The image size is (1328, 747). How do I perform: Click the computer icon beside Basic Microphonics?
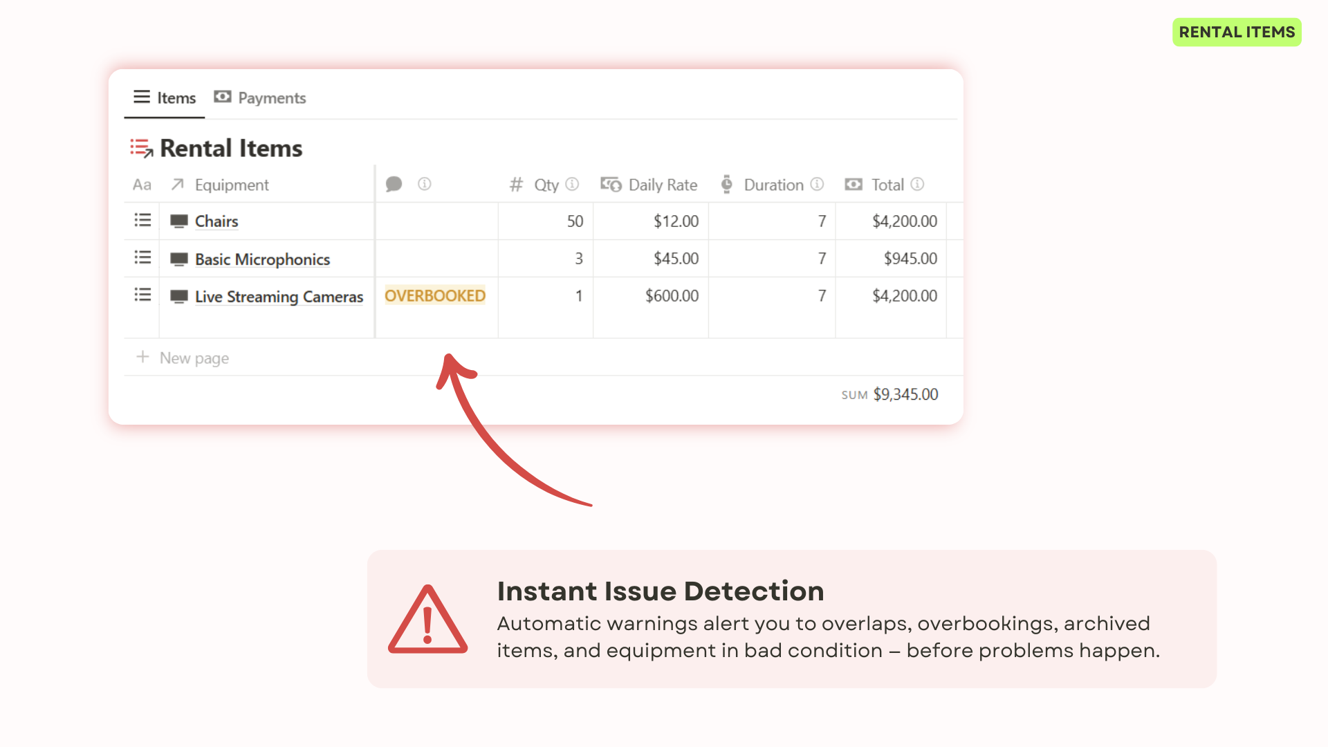(179, 258)
